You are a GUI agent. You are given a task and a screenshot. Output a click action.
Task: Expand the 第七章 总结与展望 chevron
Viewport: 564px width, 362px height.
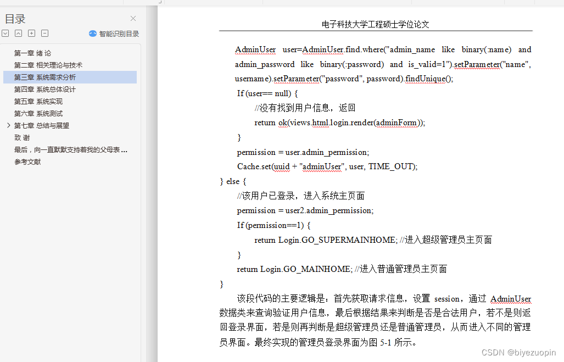[9, 125]
